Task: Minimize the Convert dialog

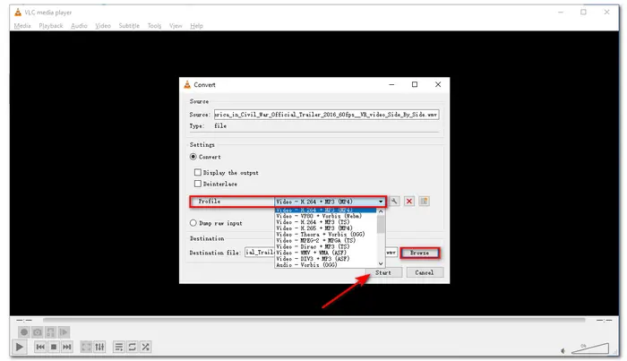Action: coord(391,84)
